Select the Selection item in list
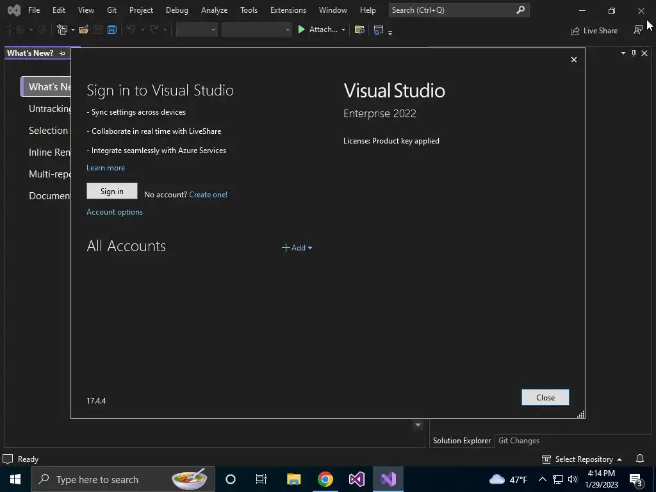Image resolution: width=656 pixels, height=492 pixels. tap(48, 131)
